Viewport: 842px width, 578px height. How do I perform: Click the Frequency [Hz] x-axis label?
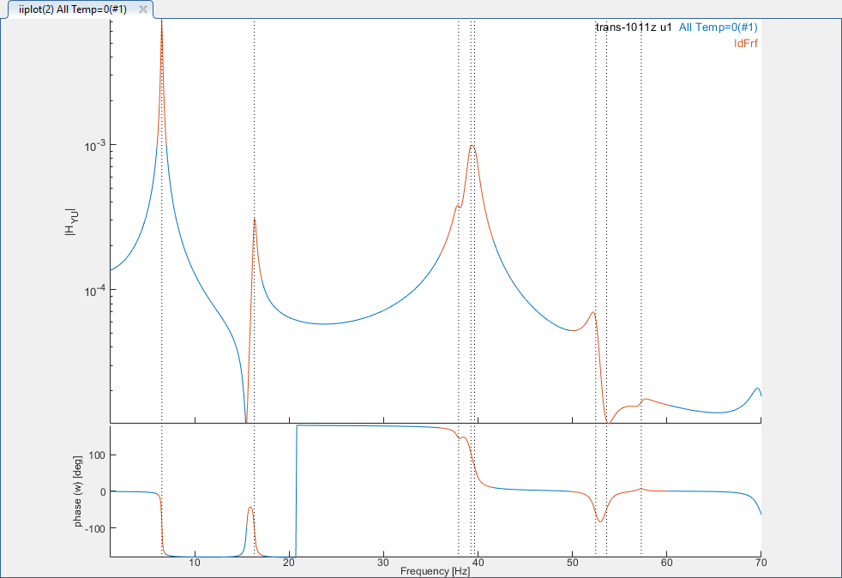pyautogui.click(x=435, y=570)
